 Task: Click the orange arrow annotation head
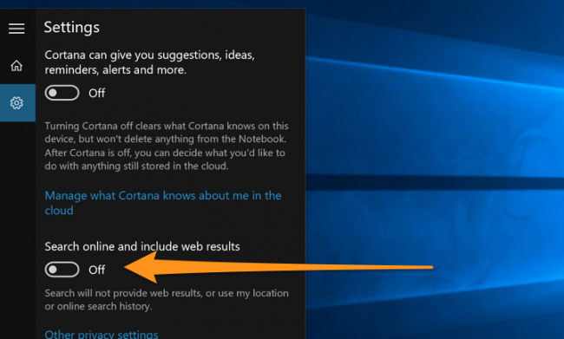141,267
